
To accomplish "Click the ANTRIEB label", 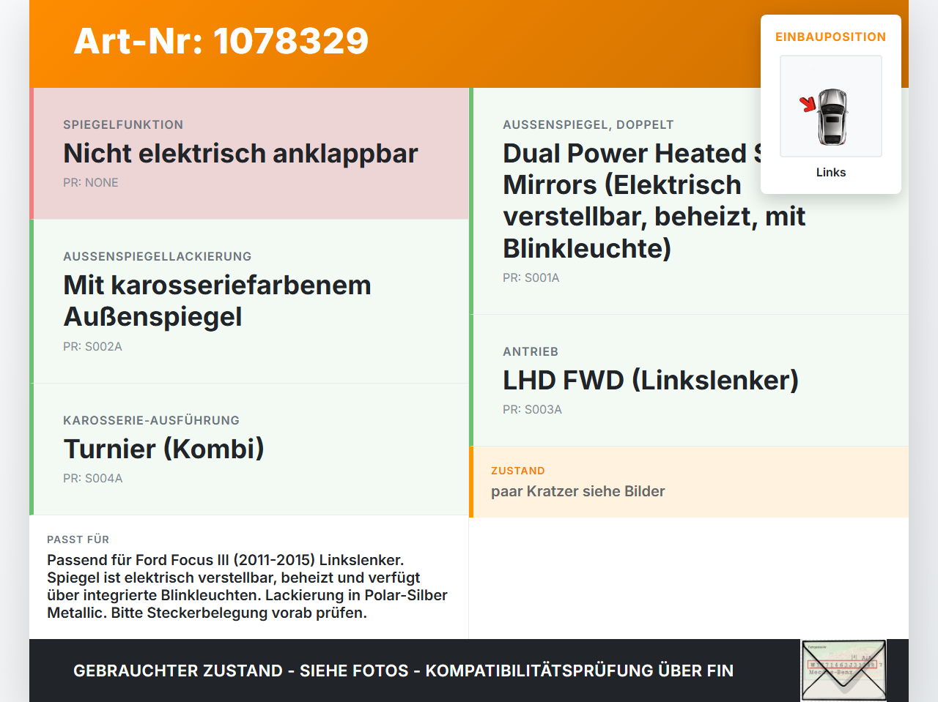I will [531, 351].
